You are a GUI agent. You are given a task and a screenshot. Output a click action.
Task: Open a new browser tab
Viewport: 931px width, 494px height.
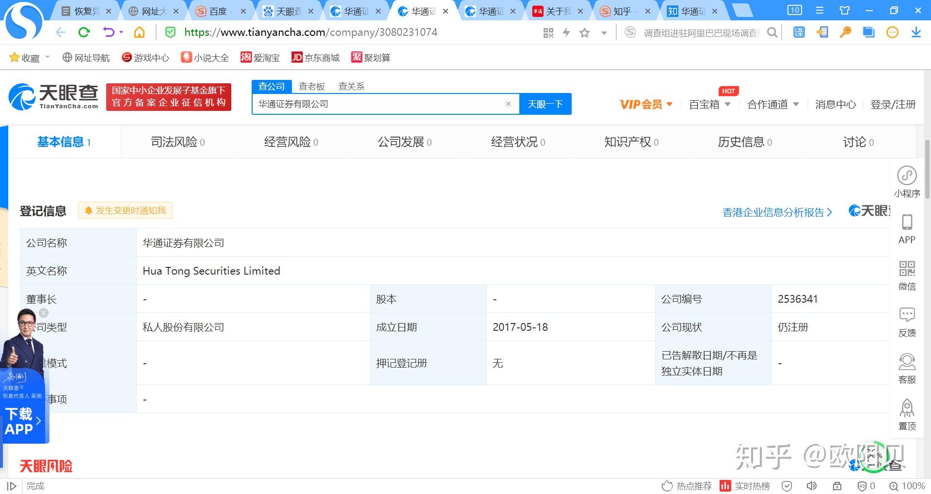742,10
